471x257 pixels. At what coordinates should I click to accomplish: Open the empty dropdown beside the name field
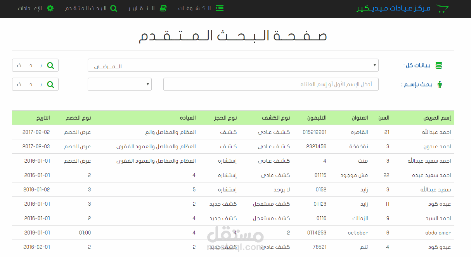120,84
